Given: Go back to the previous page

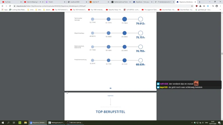Looking at the screenshot, I should coord(2,6).
